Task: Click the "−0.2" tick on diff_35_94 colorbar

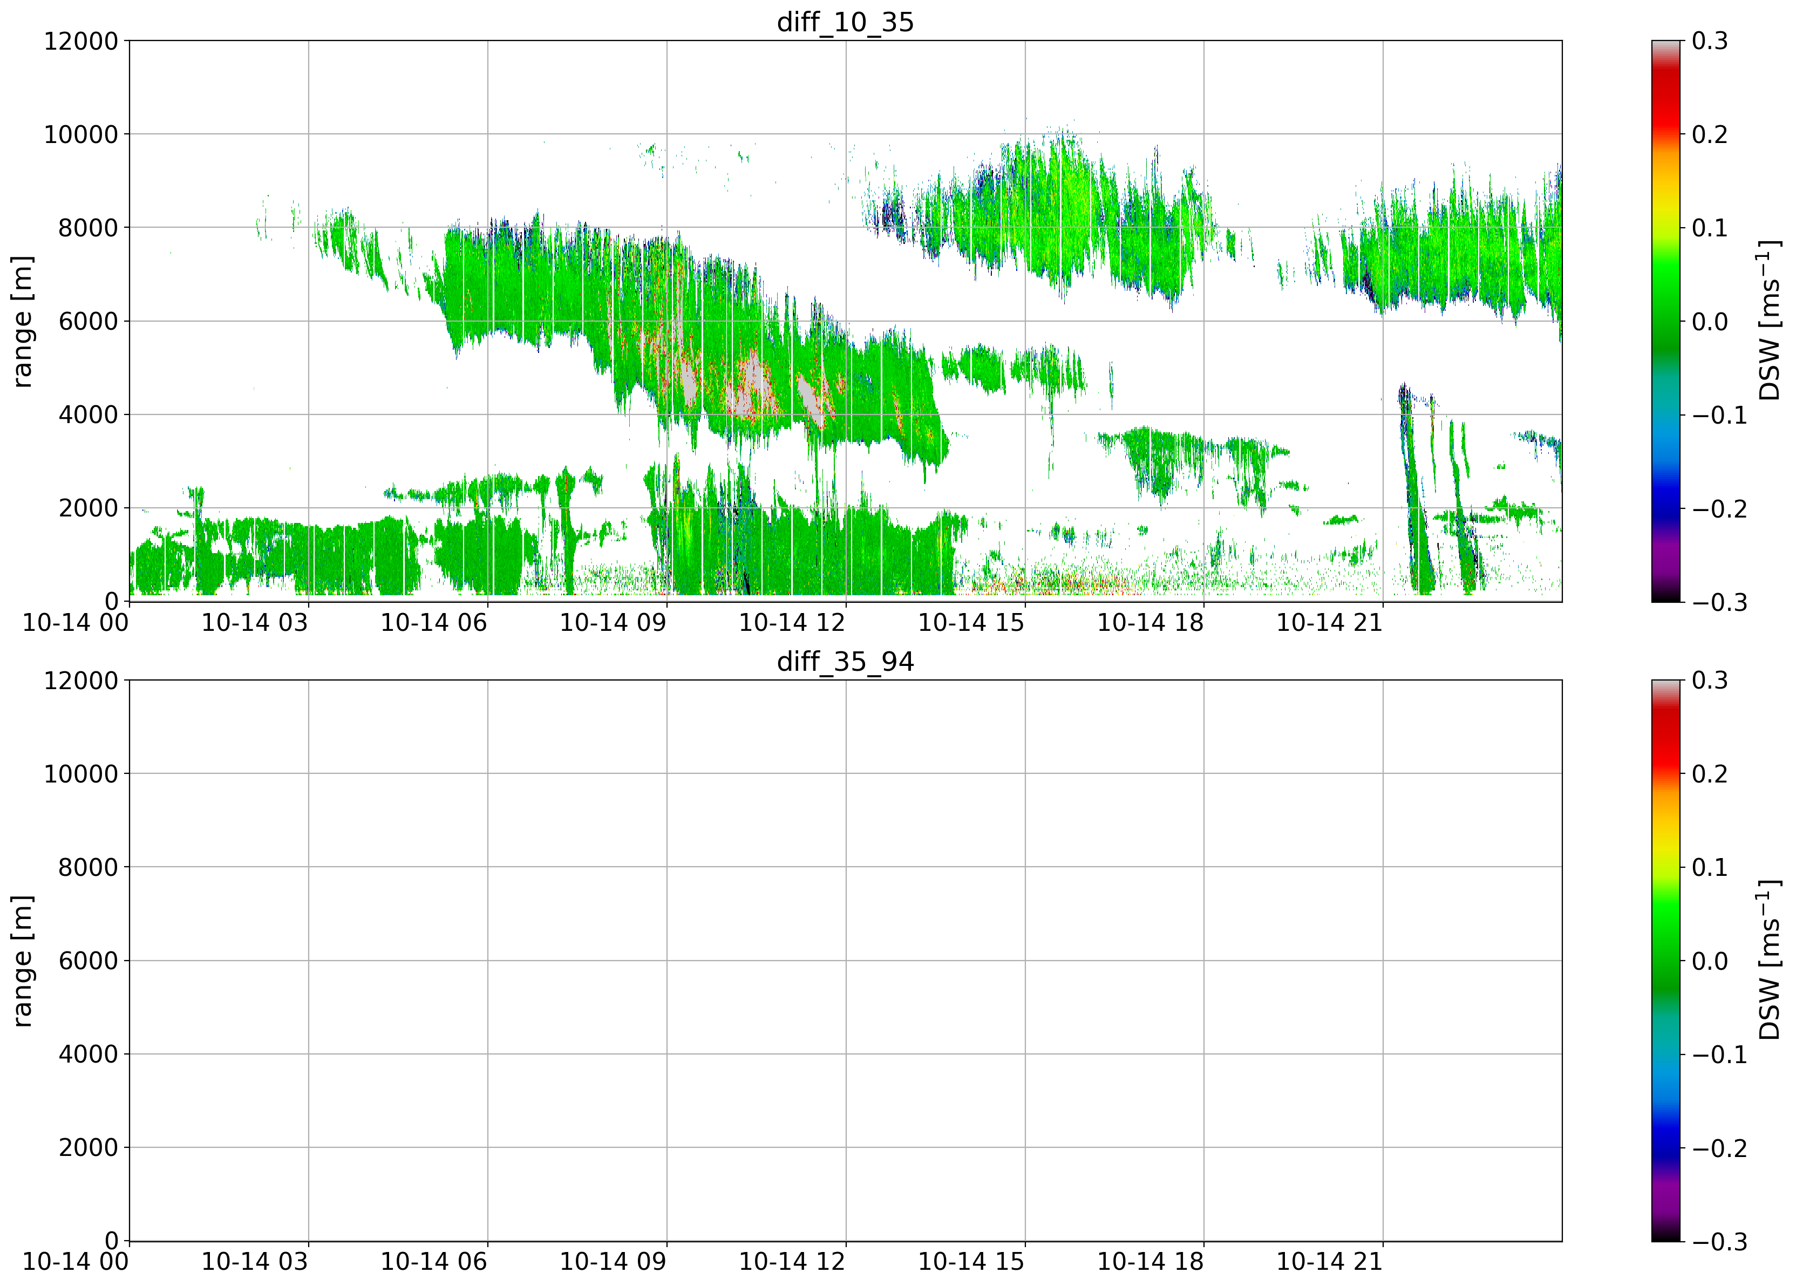Action: click(1719, 1148)
